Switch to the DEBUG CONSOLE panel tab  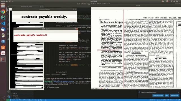[55, 75]
